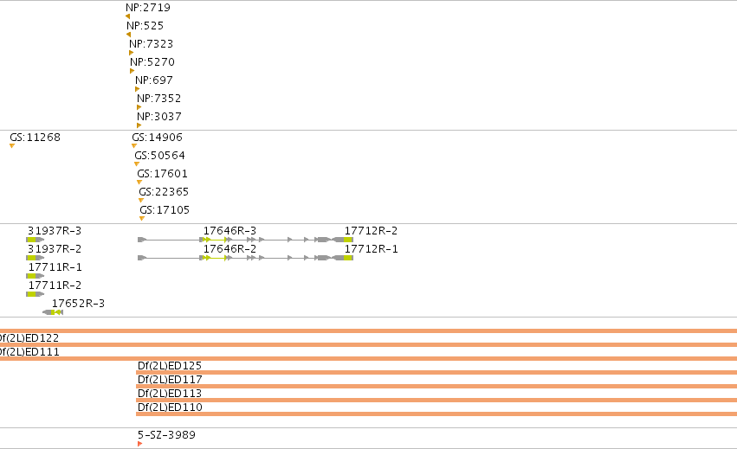
Task: Click arrow marker under NP:525
Action: 129,35
